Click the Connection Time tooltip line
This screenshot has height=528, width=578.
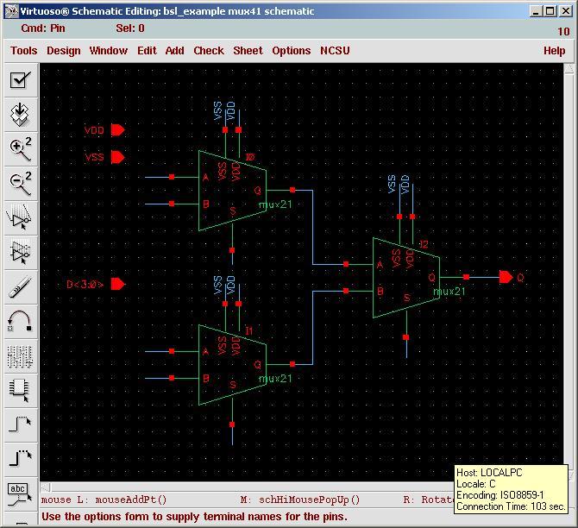(511, 506)
